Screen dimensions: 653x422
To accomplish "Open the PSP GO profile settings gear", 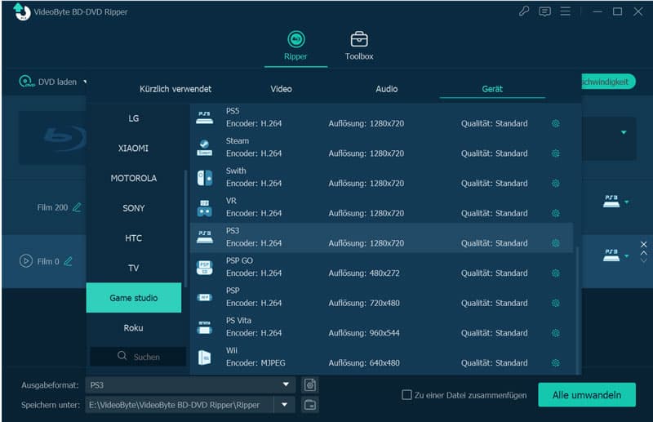I will pos(555,273).
